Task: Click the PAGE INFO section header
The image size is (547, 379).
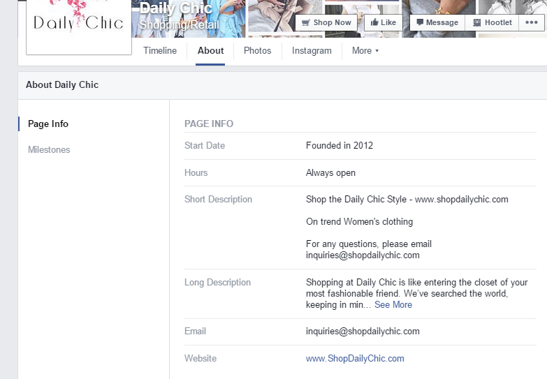Action: (x=209, y=124)
